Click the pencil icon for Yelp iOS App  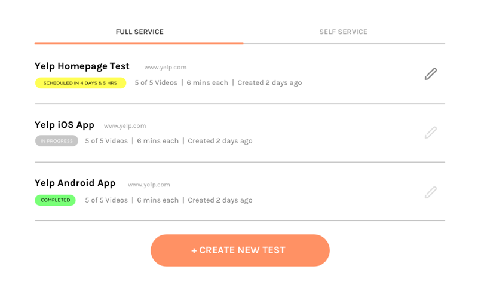tap(431, 133)
